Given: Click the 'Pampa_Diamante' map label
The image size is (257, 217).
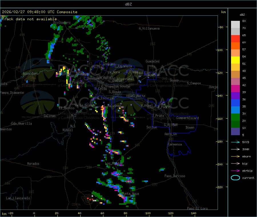Looking at the screenshot, I should click(x=12, y=93).
